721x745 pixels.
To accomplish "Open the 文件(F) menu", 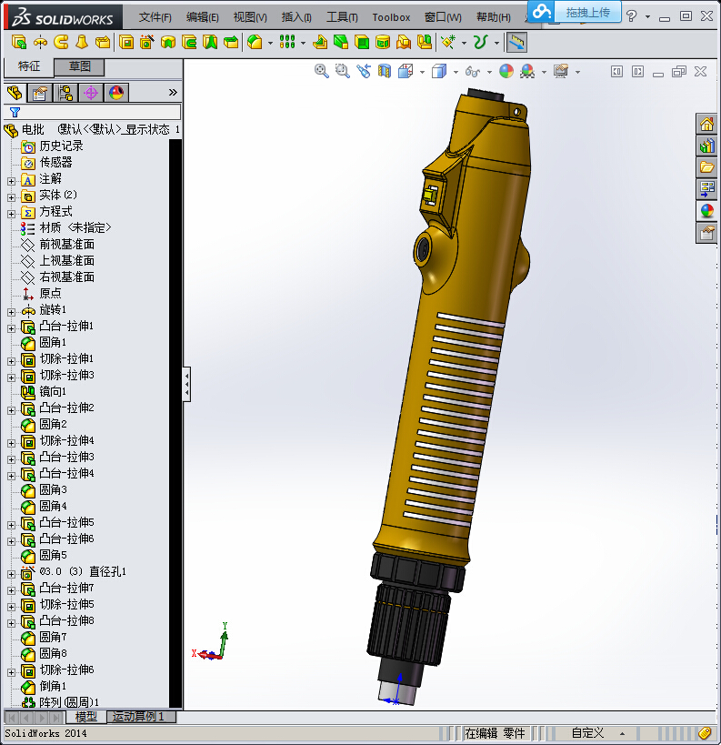I will point(155,17).
